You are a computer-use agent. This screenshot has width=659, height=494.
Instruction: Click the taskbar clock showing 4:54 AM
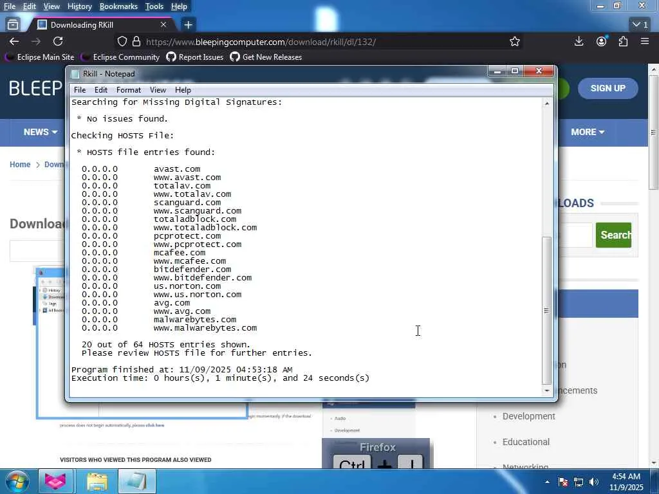tap(626, 482)
